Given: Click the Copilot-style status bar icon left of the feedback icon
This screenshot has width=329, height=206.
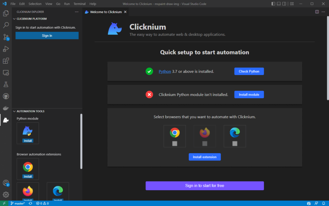Looking at the screenshot, I should click(309, 203).
